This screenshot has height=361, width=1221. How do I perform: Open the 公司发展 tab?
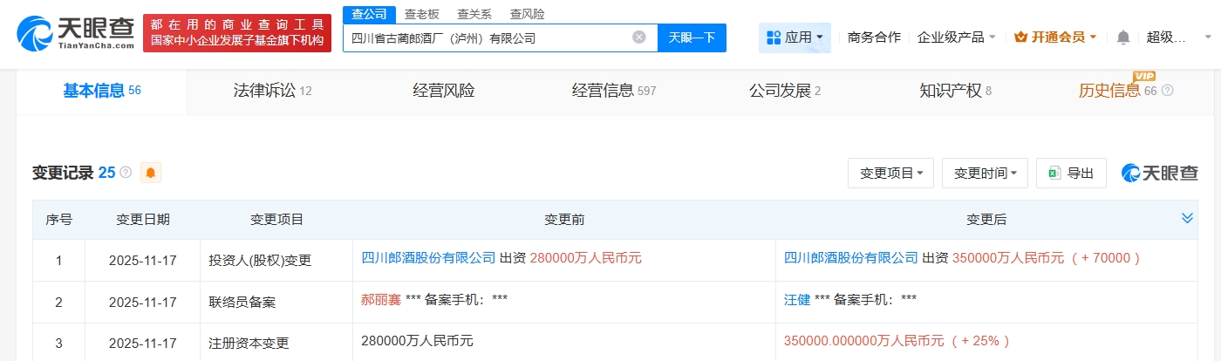point(785,91)
